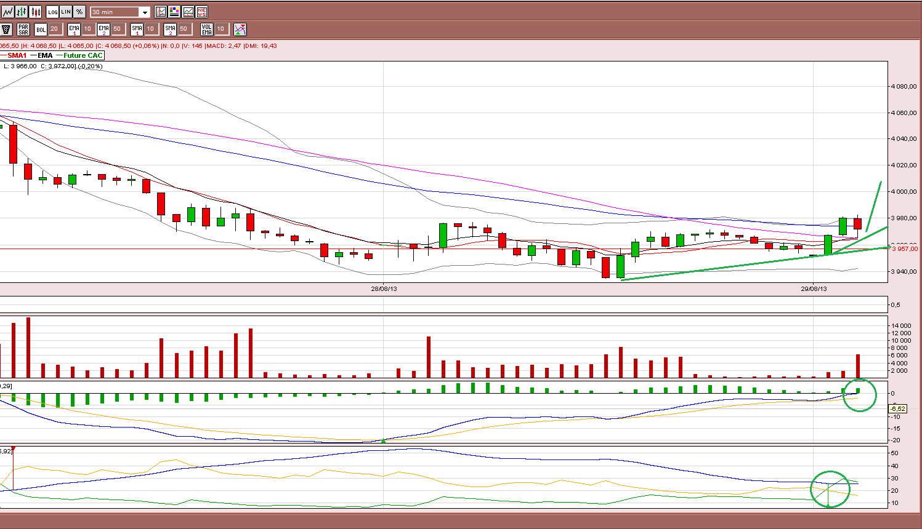
Task: Toggle the percent scale button
Action: tap(79, 12)
